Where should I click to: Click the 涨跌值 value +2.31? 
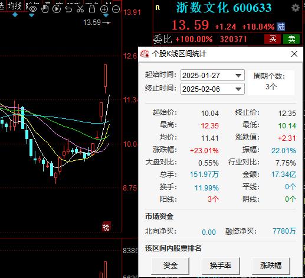tap(287, 138)
